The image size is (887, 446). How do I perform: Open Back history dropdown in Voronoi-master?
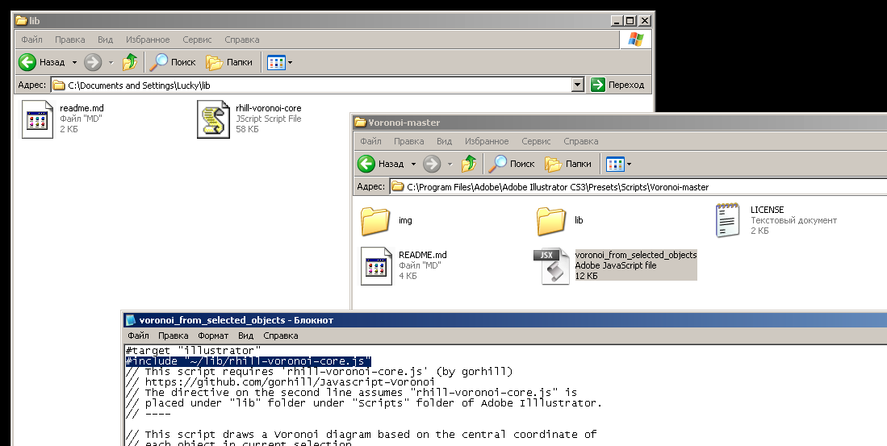[413, 164]
